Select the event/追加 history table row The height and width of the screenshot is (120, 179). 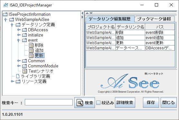[130, 38]
